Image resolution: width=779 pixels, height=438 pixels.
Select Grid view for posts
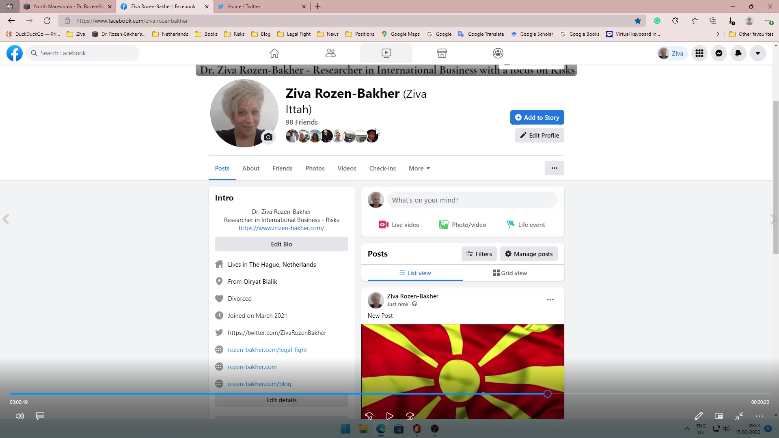coord(510,273)
